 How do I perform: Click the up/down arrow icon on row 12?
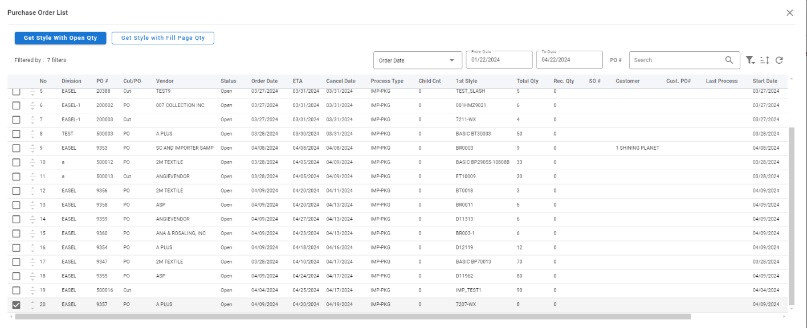[x=32, y=191]
